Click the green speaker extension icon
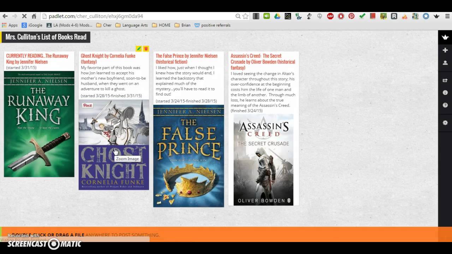Screen dimensions: 452x254 point(267,16)
